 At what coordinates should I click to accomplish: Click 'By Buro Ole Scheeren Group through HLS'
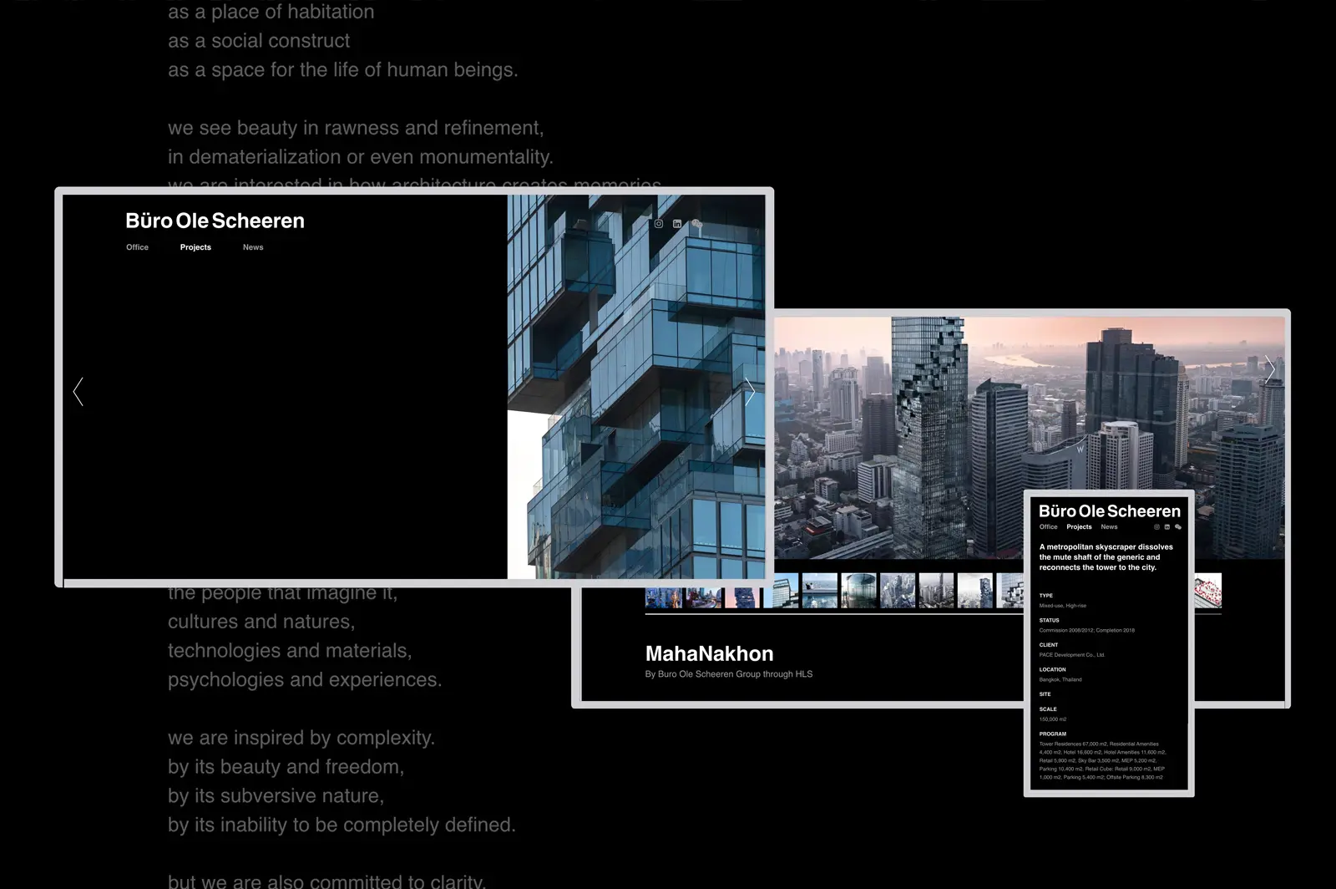[x=728, y=674]
